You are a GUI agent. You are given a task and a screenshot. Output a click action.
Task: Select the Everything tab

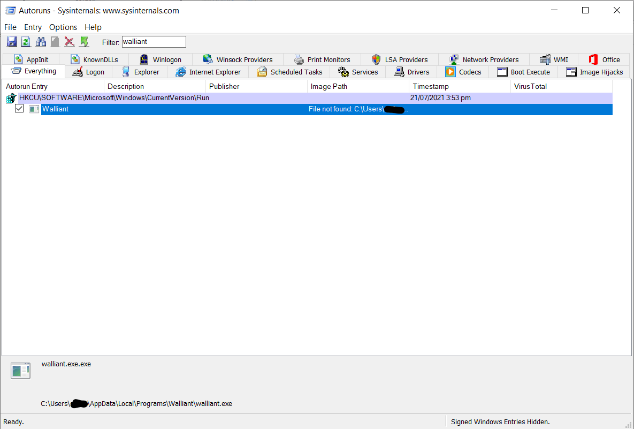pyautogui.click(x=34, y=71)
